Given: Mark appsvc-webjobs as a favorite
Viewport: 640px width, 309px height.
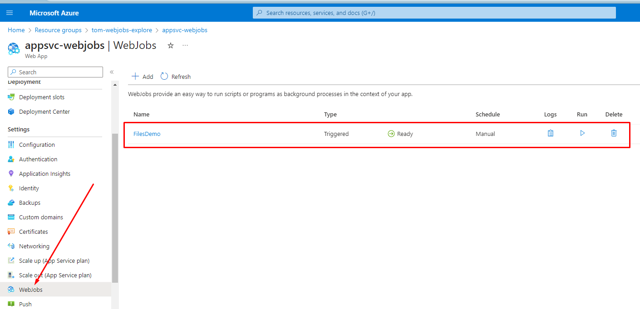Looking at the screenshot, I should pos(170,45).
